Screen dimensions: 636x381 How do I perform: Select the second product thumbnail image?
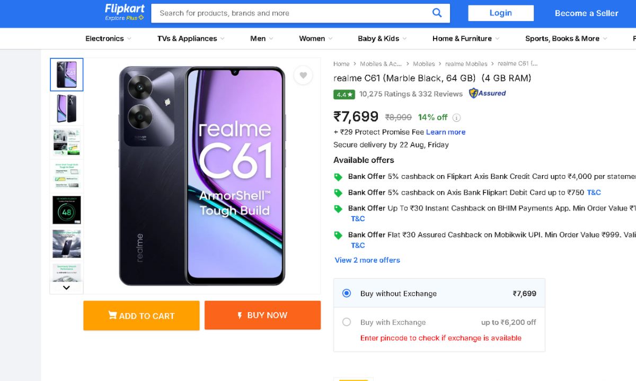point(67,108)
